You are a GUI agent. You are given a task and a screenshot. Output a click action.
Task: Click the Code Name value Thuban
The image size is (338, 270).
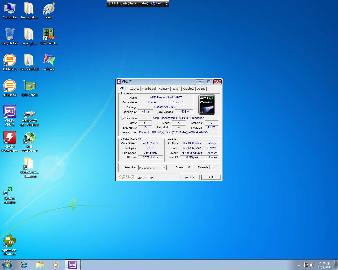point(153,102)
